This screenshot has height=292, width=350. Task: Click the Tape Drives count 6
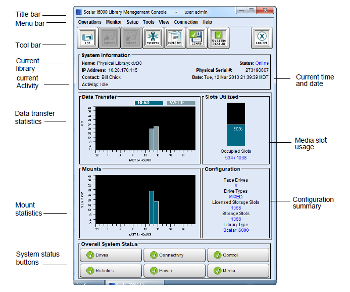point(236,186)
